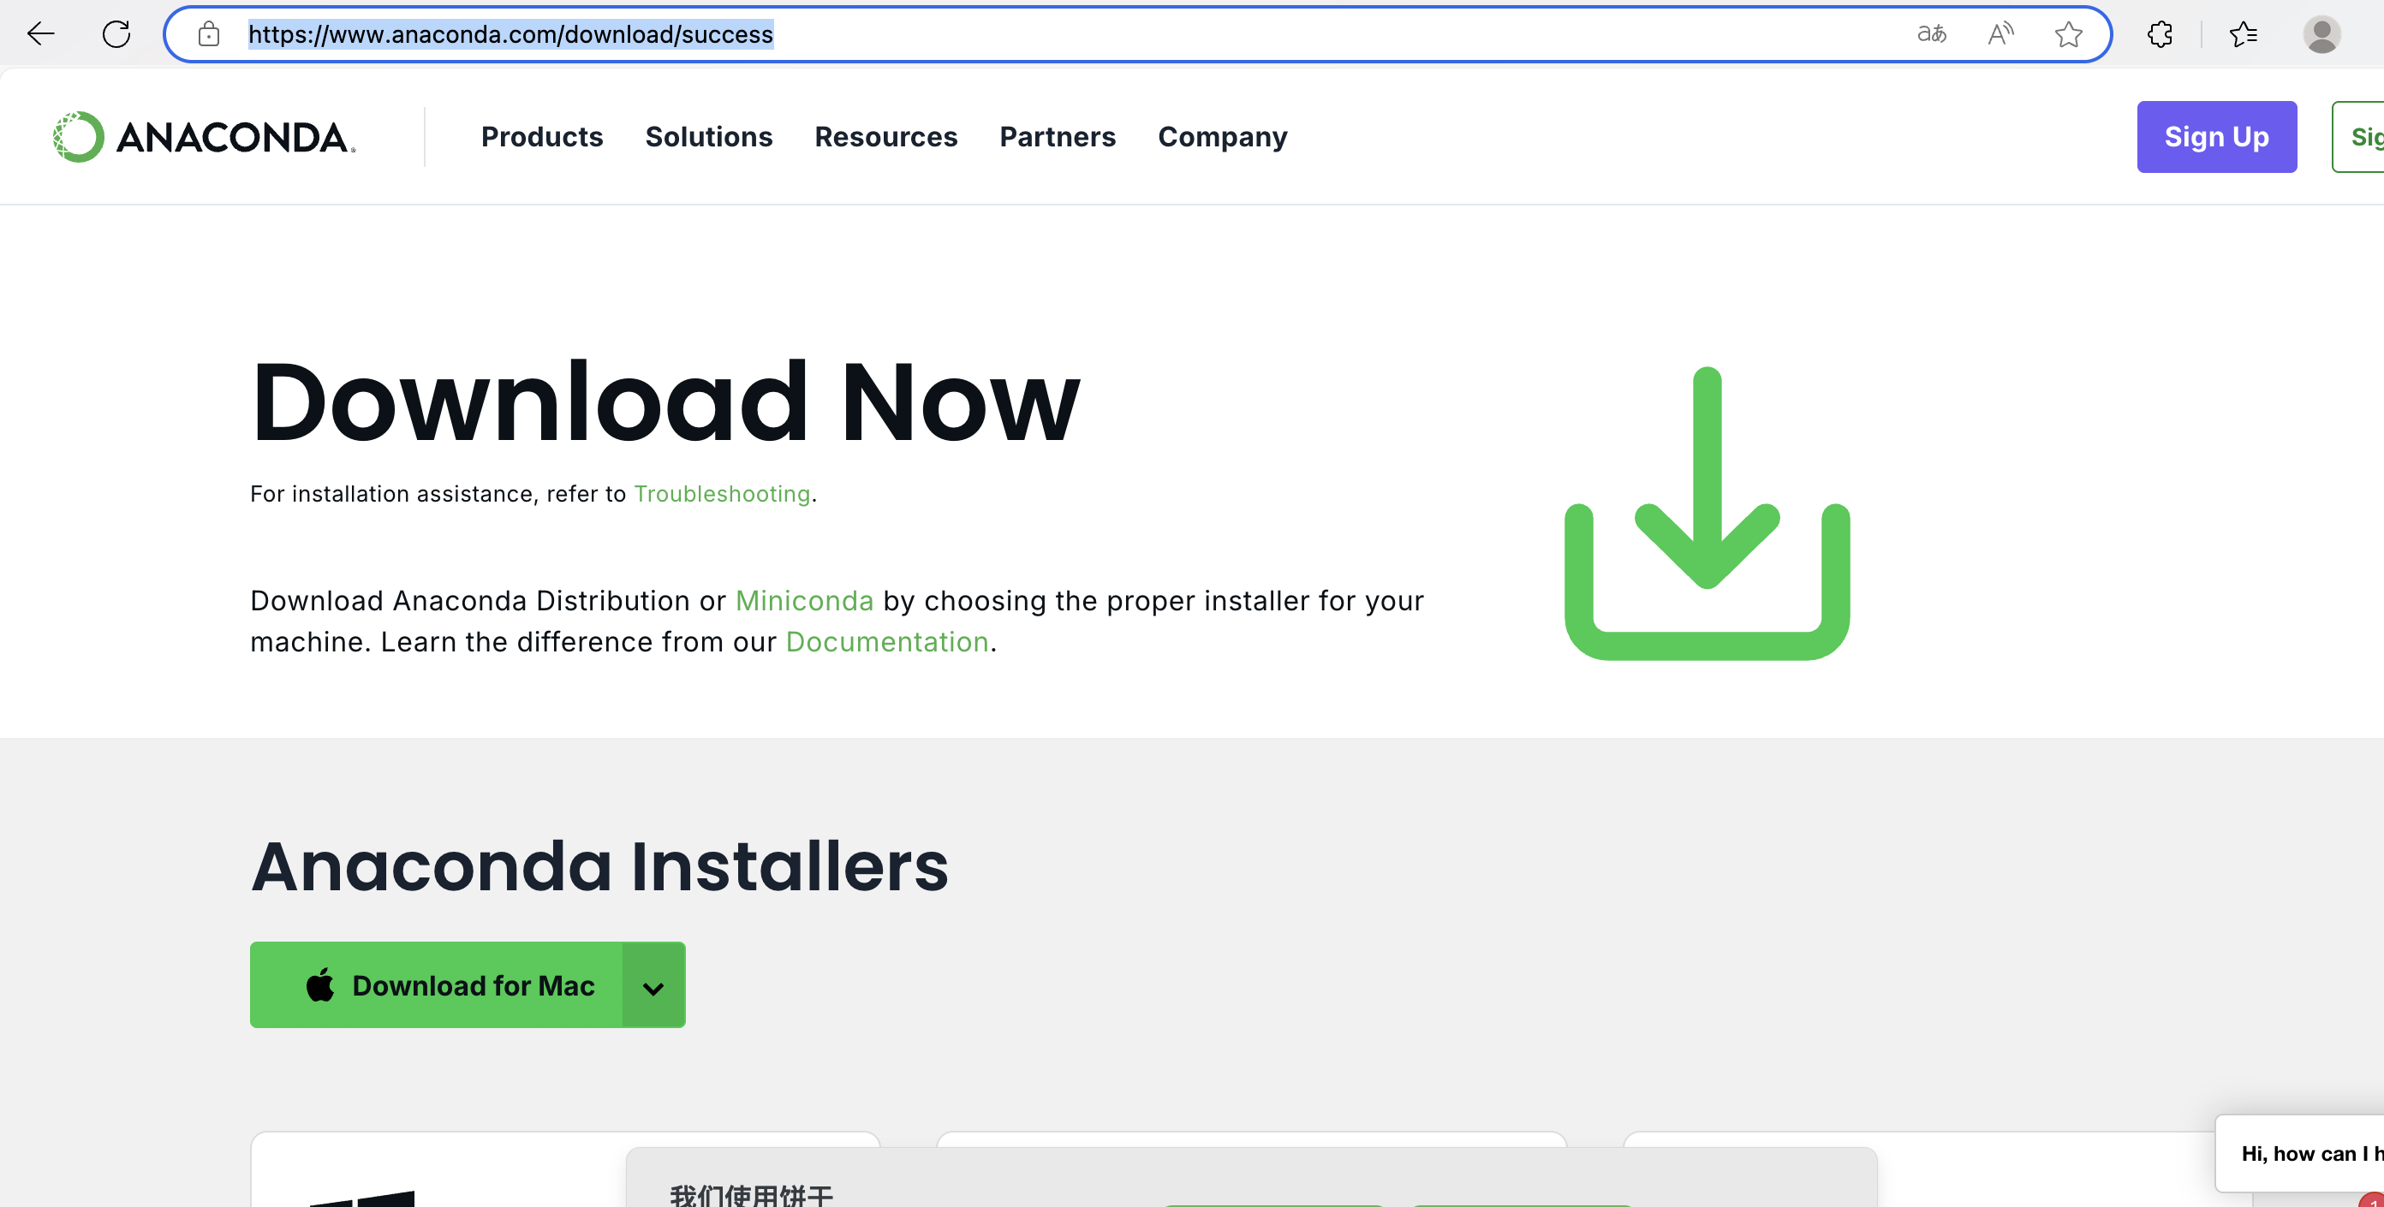Viewport: 2384px width, 1207px height.
Task: Open the user profile avatar
Action: coord(2321,34)
